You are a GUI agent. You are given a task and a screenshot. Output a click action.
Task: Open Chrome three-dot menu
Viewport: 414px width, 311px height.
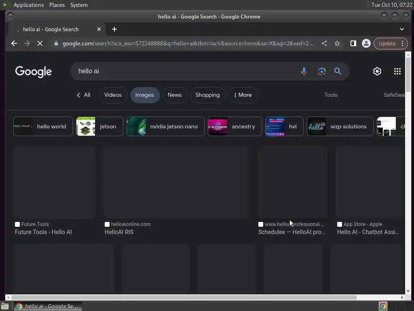point(402,43)
